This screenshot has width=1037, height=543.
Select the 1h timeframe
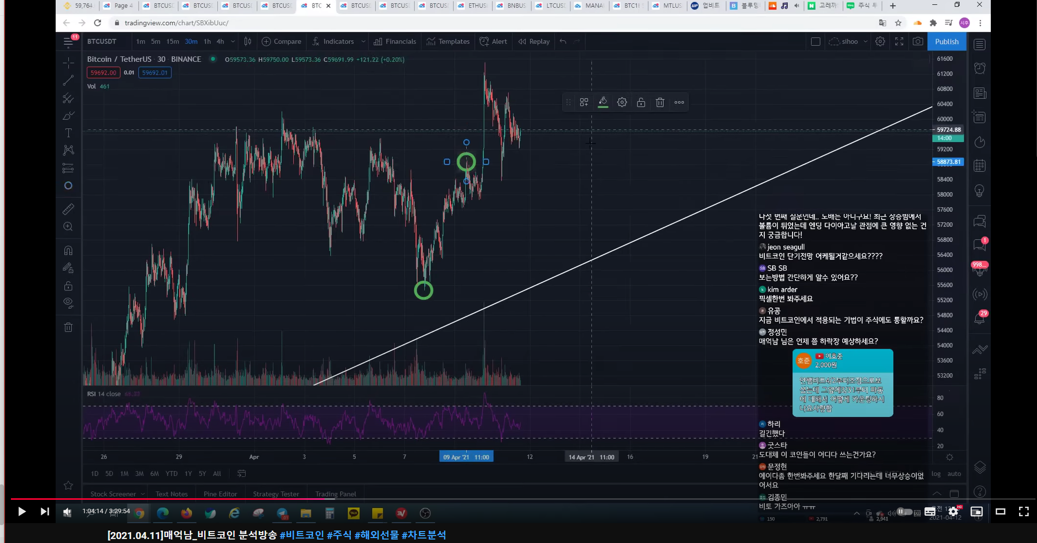point(207,41)
